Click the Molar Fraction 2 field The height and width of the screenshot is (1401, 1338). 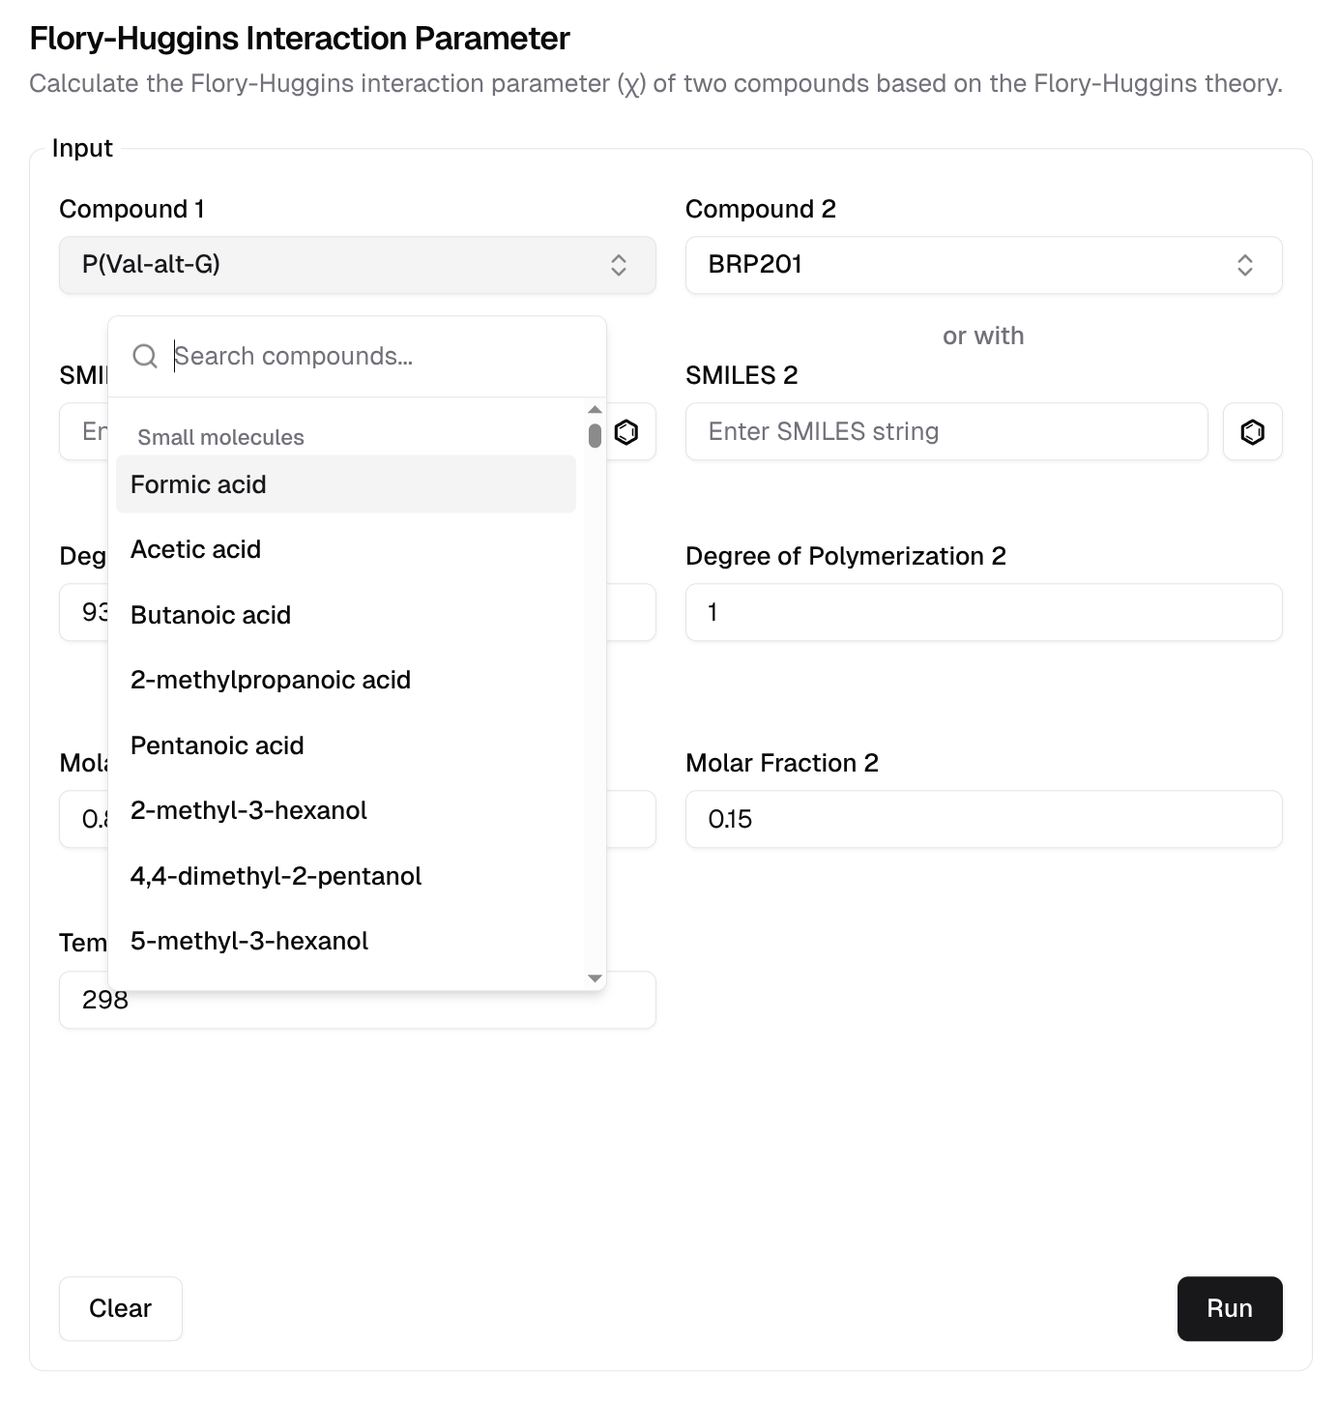point(983,820)
